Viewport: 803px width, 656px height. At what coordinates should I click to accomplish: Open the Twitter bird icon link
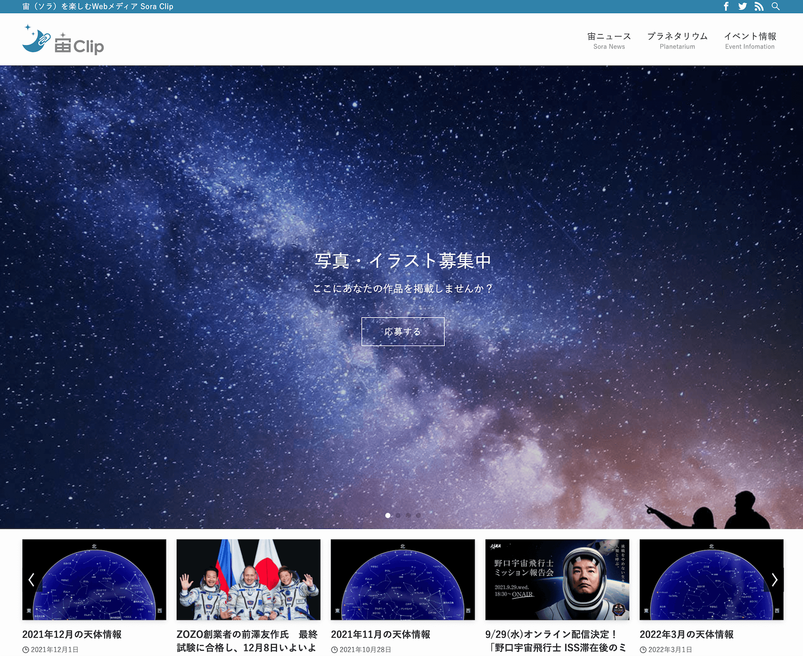(x=742, y=6)
